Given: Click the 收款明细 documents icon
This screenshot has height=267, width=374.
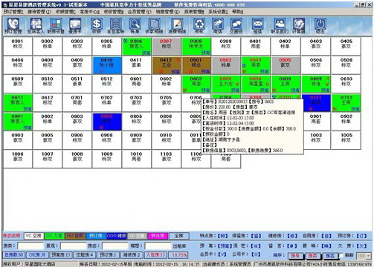Looking at the screenshot, I should [x=154, y=26].
